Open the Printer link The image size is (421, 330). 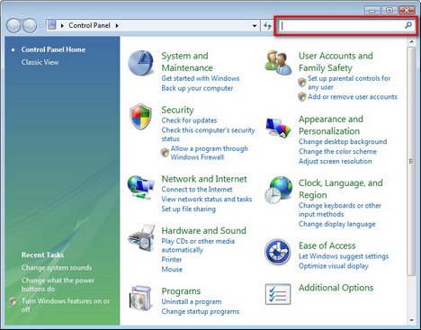click(172, 260)
